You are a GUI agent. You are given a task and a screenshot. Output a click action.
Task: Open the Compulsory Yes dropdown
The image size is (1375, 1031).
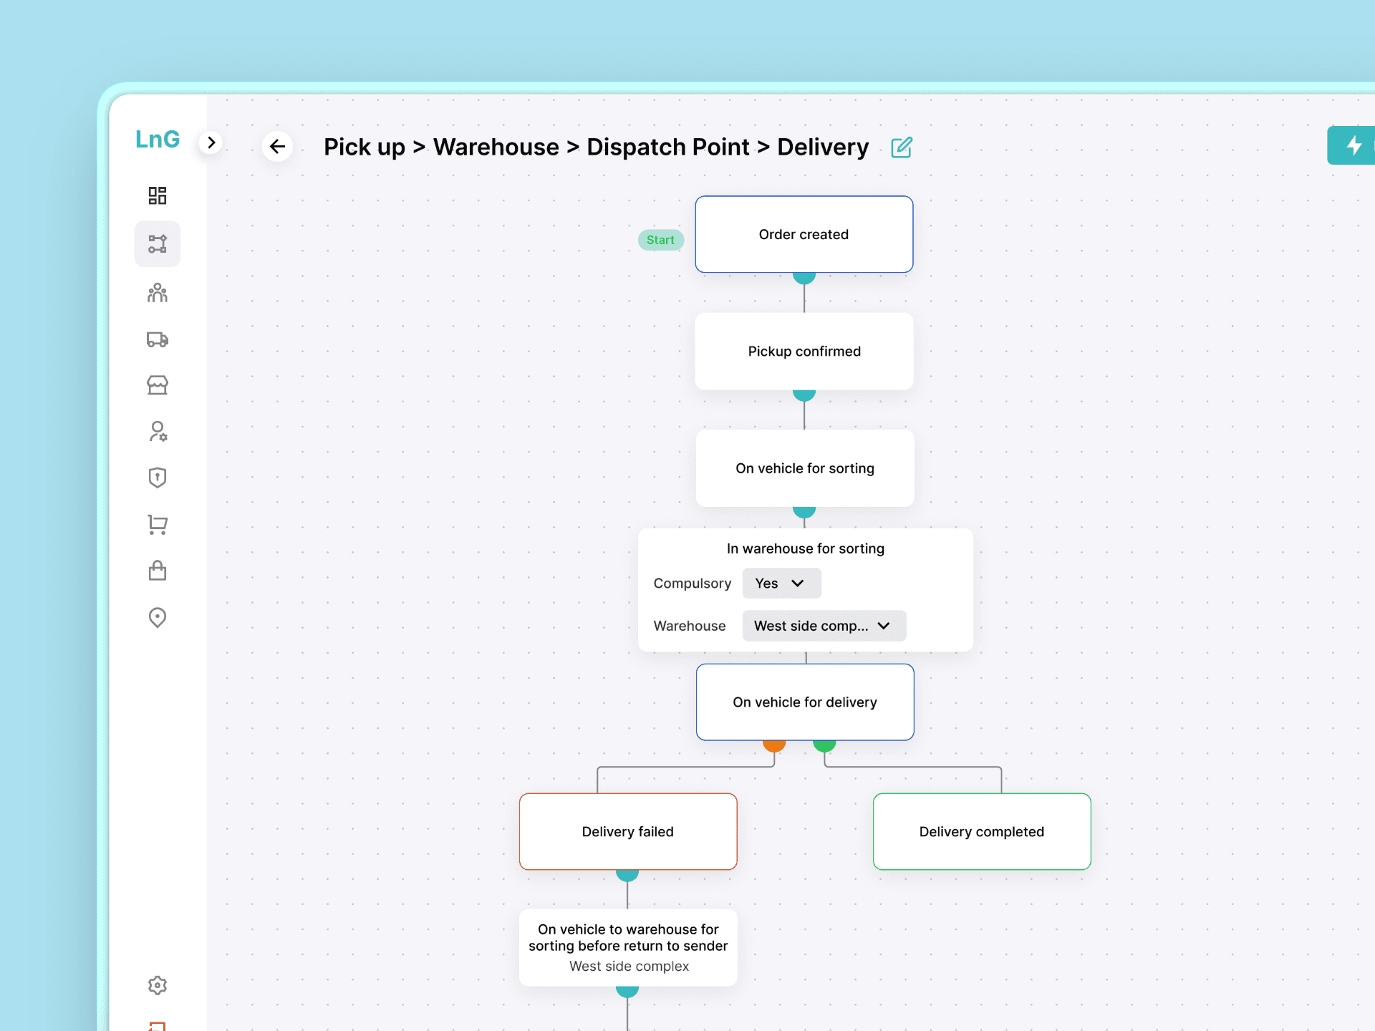click(x=781, y=584)
